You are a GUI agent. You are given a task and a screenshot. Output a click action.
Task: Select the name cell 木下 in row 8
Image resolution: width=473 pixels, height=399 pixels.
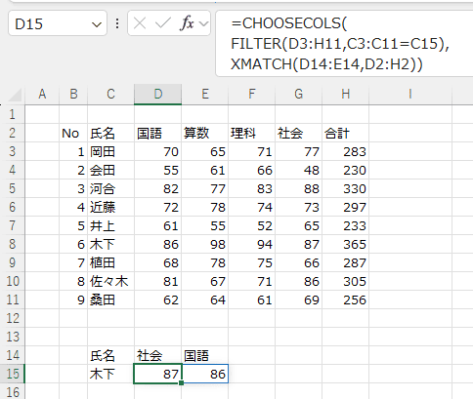(x=110, y=244)
